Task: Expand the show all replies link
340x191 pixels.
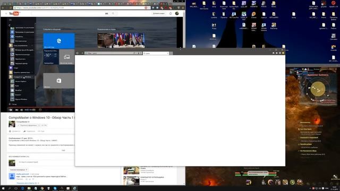Action: pyautogui.click(x=28, y=183)
